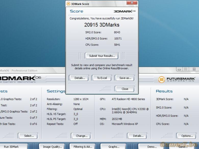Click the Results CPU Score N/A value
The image size is (199, 149).
click(186, 124)
